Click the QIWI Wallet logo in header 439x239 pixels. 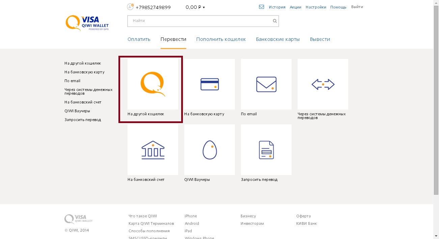point(87,23)
